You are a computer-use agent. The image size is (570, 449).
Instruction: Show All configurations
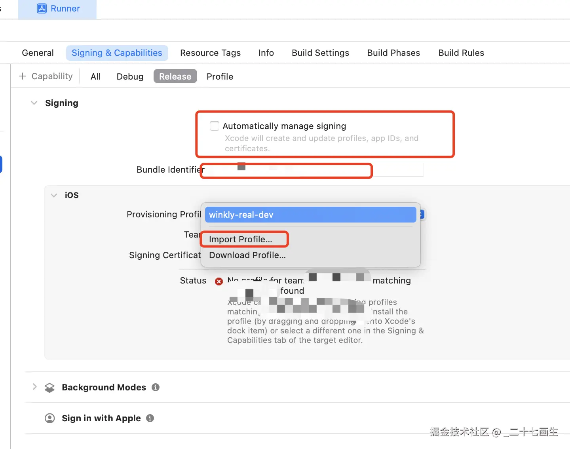click(95, 77)
